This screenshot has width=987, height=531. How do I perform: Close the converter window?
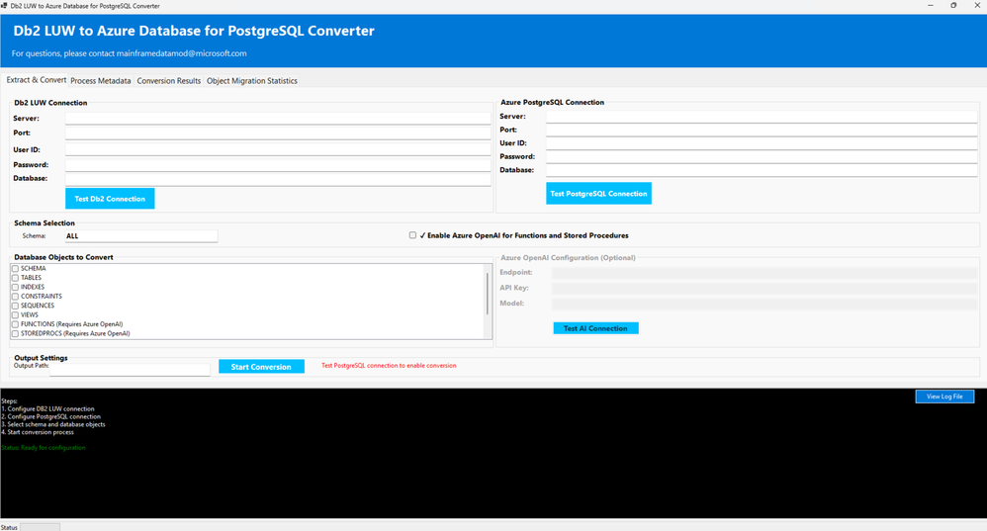977,6
